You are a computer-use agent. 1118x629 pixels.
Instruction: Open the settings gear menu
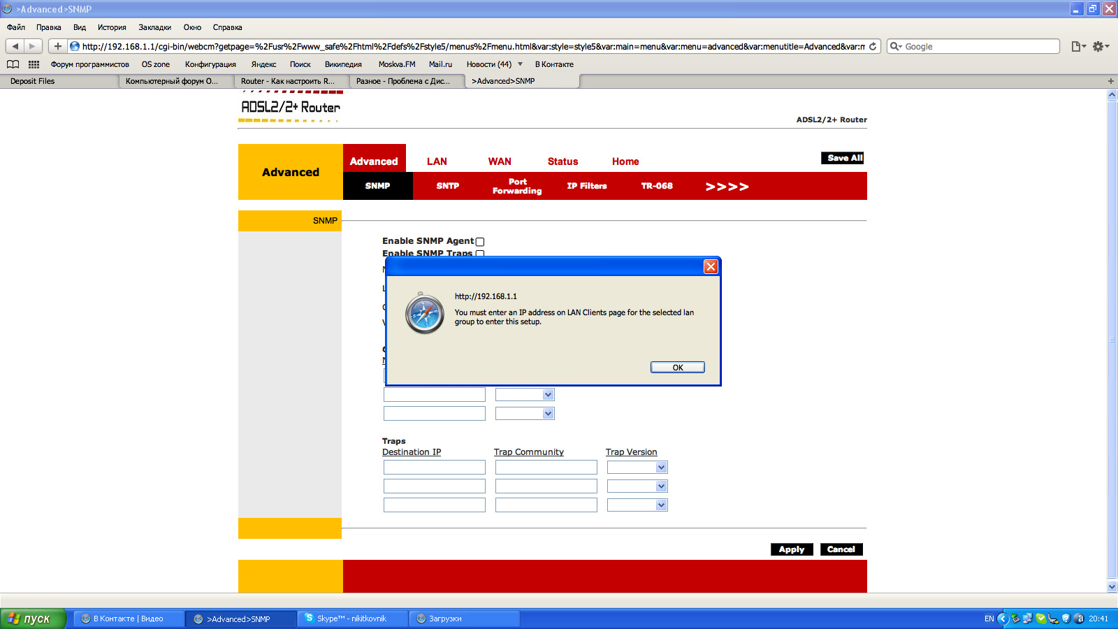1100,46
